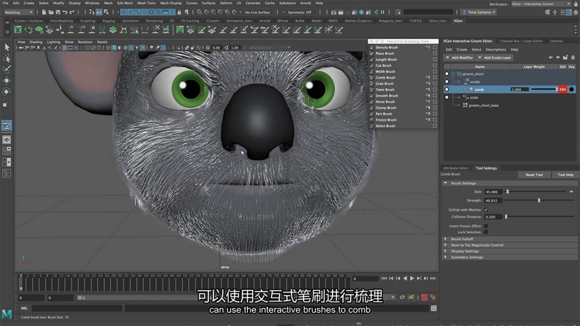Uncheck Collide with Meshes checkbox
Image resolution: width=580 pixels, height=326 pixels.
click(x=485, y=210)
